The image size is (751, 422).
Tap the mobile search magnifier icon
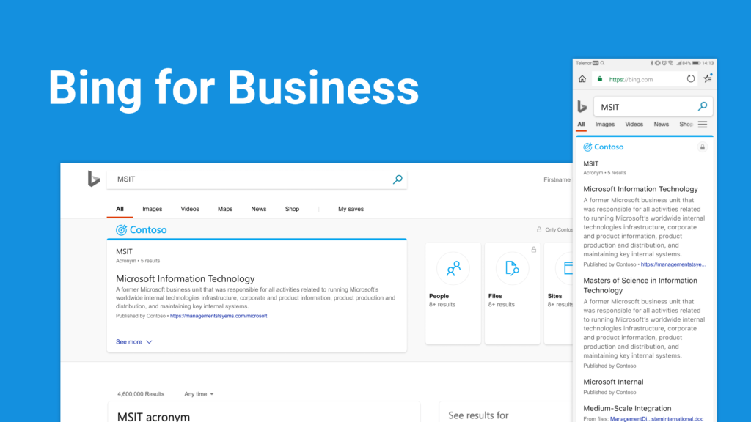pos(703,107)
